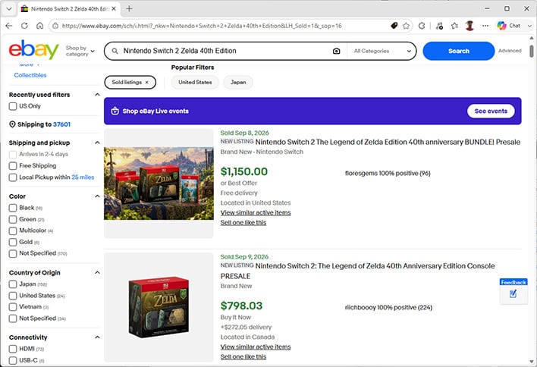Reload the page with refresh icon

[x=24, y=26]
